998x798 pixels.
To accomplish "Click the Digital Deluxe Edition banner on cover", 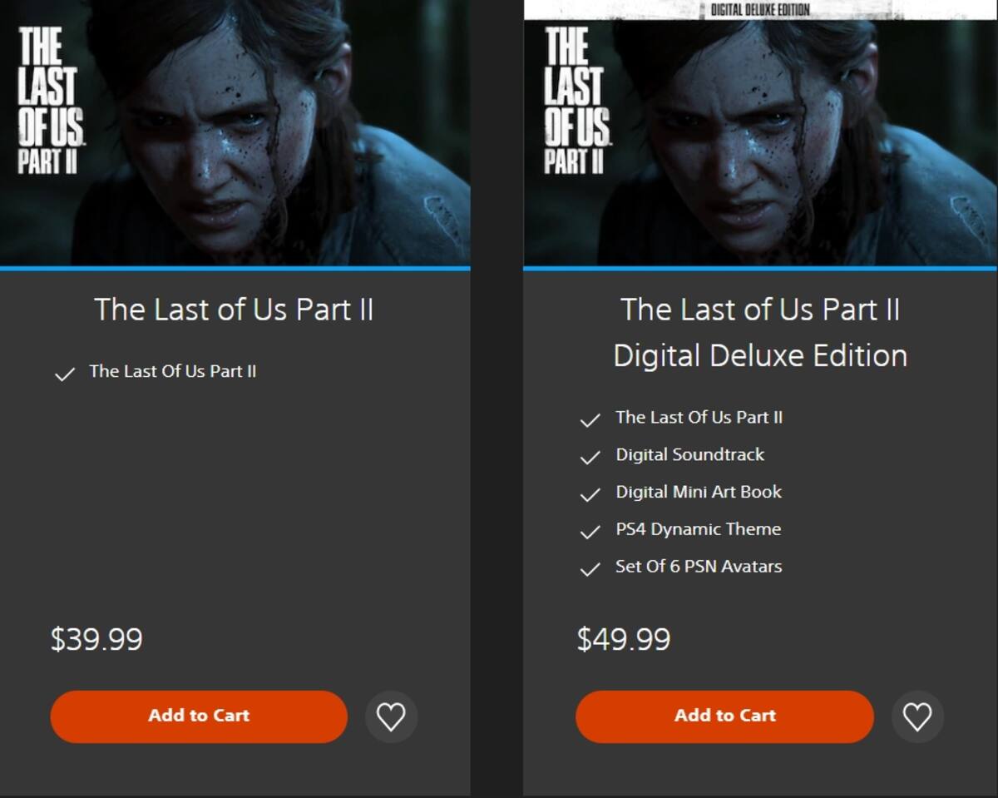I will point(760,9).
